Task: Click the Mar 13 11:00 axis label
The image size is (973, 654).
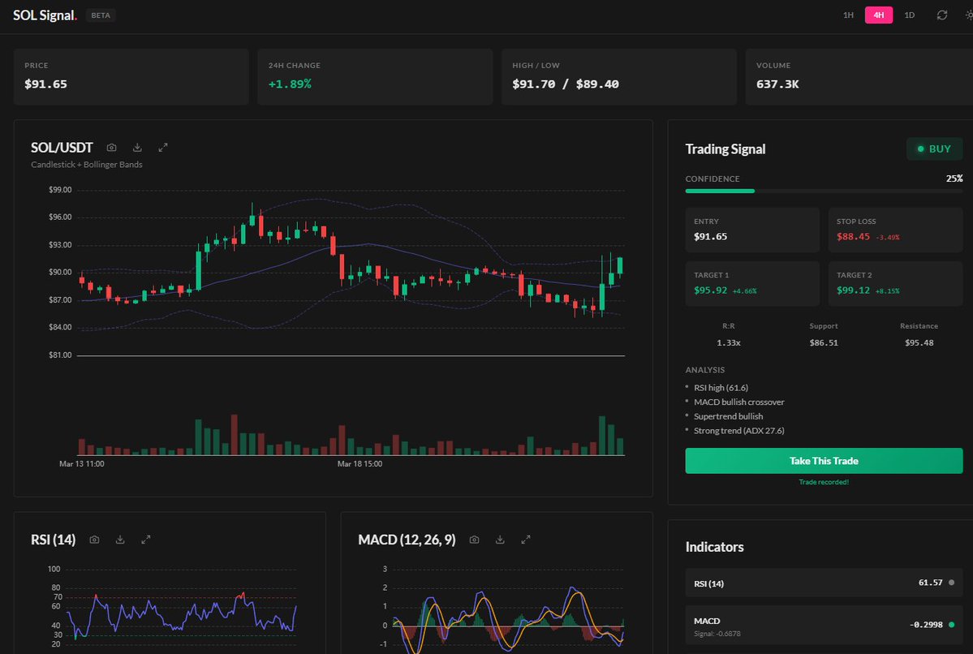Action: [82, 464]
